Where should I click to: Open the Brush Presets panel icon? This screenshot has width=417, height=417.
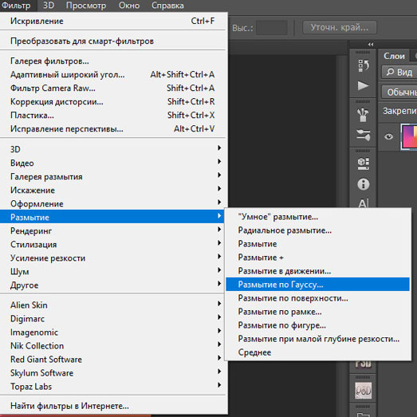(364, 115)
